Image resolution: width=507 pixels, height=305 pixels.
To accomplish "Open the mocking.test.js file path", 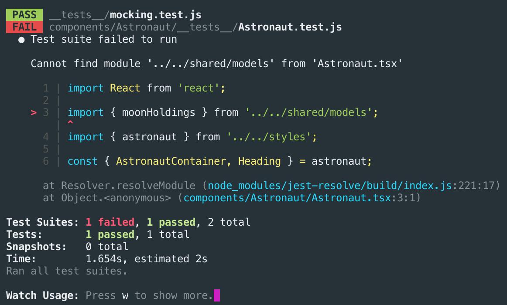I will (125, 15).
